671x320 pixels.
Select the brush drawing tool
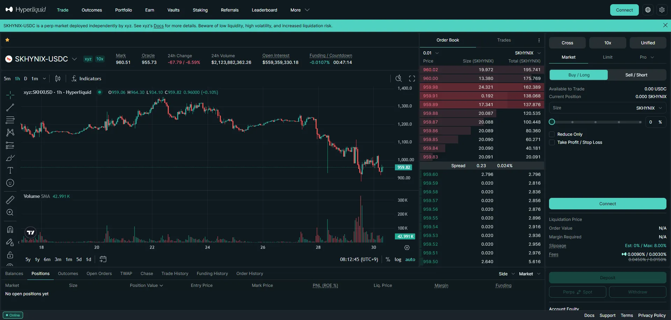coord(10,158)
